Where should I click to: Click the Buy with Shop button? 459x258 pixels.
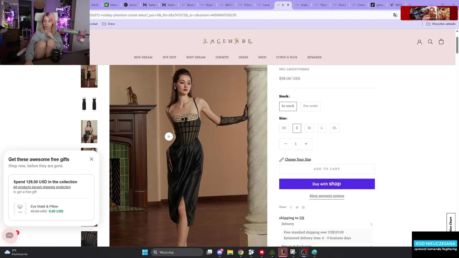pyautogui.click(x=327, y=184)
